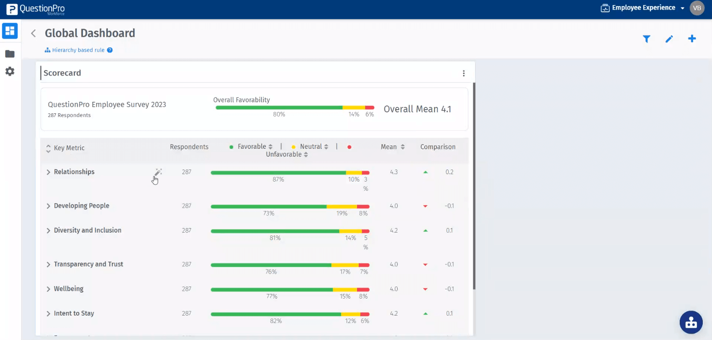
Task: Click the magic wand icon beside Relationships
Action: [158, 172]
